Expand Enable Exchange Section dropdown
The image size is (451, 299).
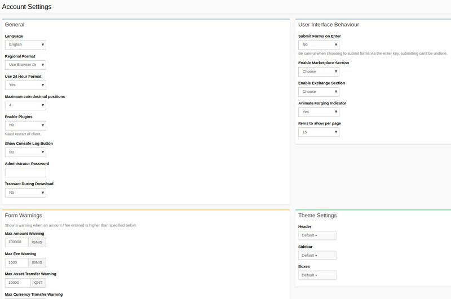[x=319, y=92]
